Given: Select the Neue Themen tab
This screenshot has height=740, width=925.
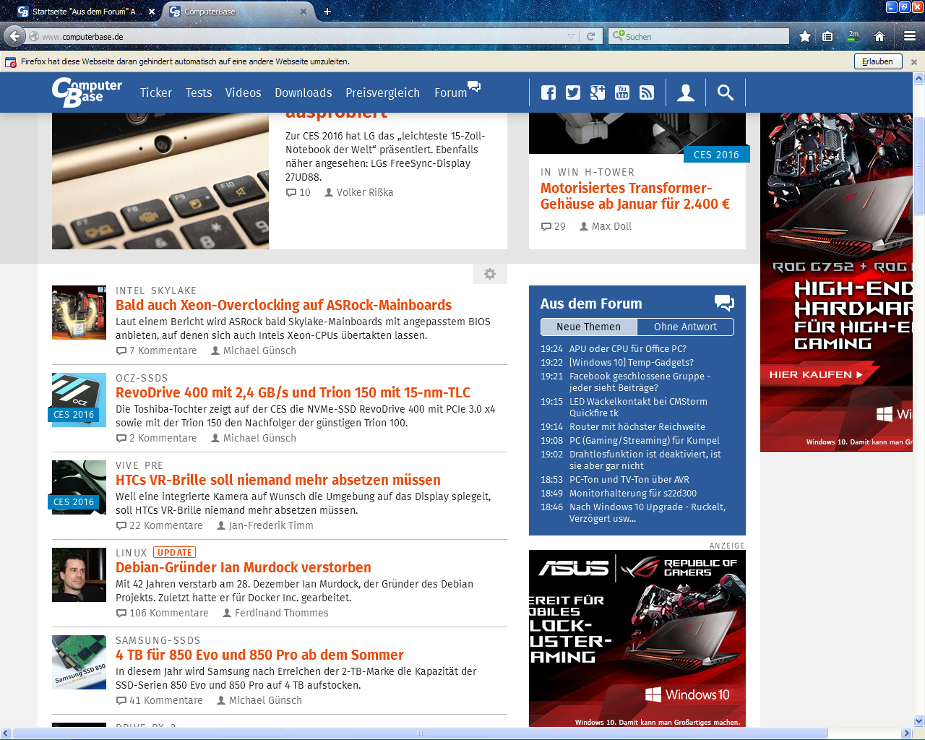Looking at the screenshot, I should [589, 327].
